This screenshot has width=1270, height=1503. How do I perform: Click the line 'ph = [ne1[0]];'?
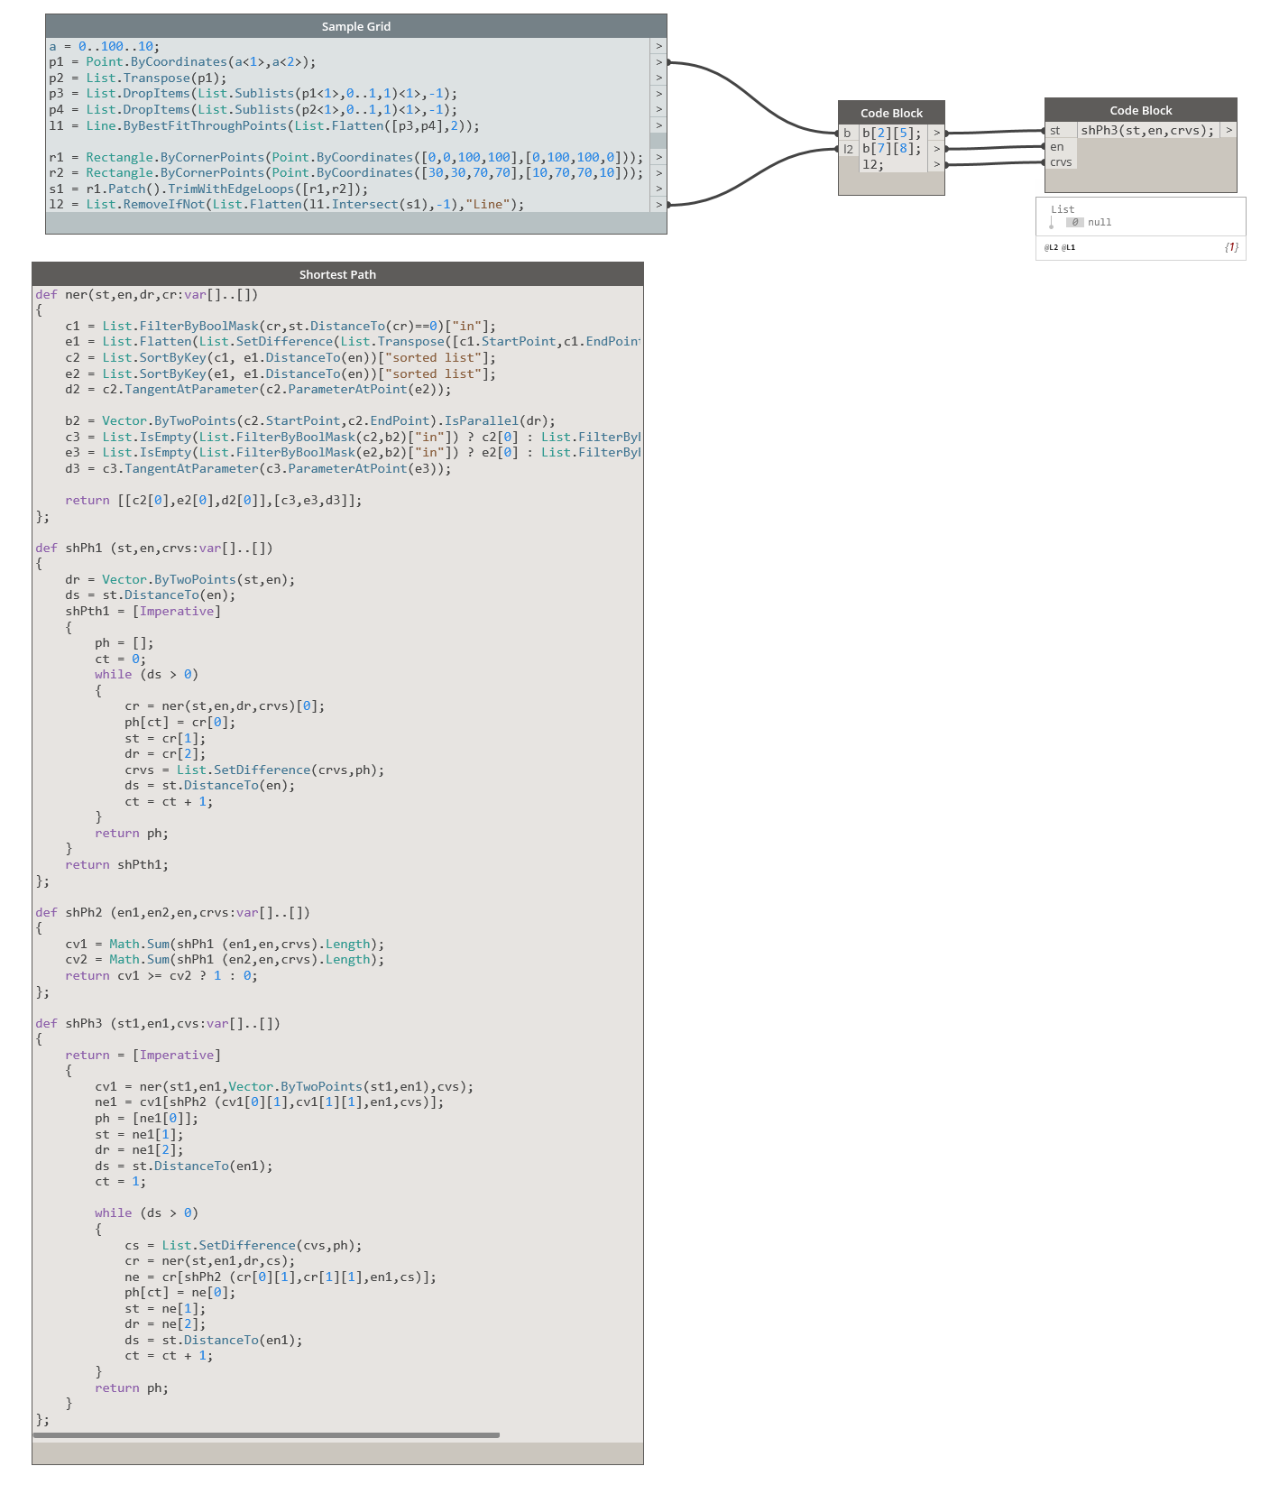[147, 1118]
